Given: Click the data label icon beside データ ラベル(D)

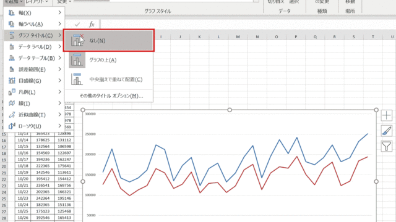Looking at the screenshot, I should 12,47.
